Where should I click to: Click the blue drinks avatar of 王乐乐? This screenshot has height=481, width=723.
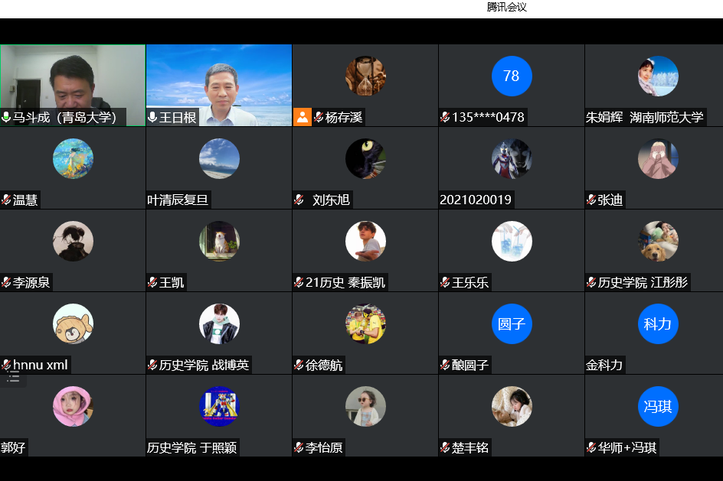[x=512, y=241]
